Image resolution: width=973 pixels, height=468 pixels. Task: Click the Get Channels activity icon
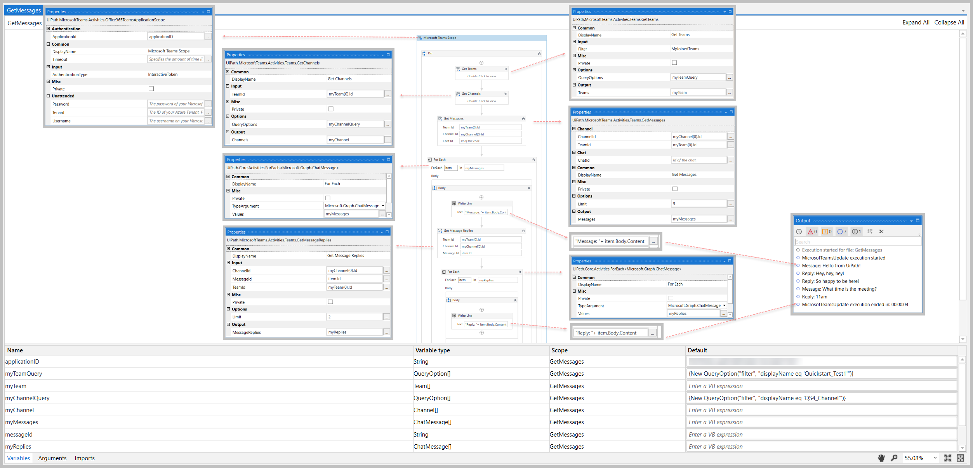point(458,94)
